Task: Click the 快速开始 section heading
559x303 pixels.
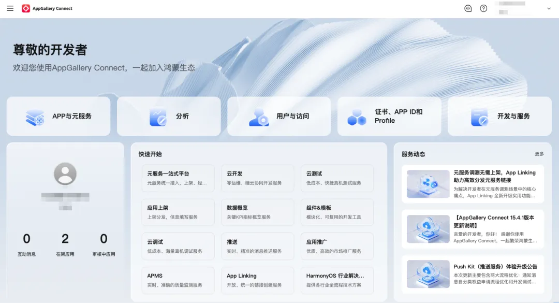Action: pyautogui.click(x=150, y=154)
